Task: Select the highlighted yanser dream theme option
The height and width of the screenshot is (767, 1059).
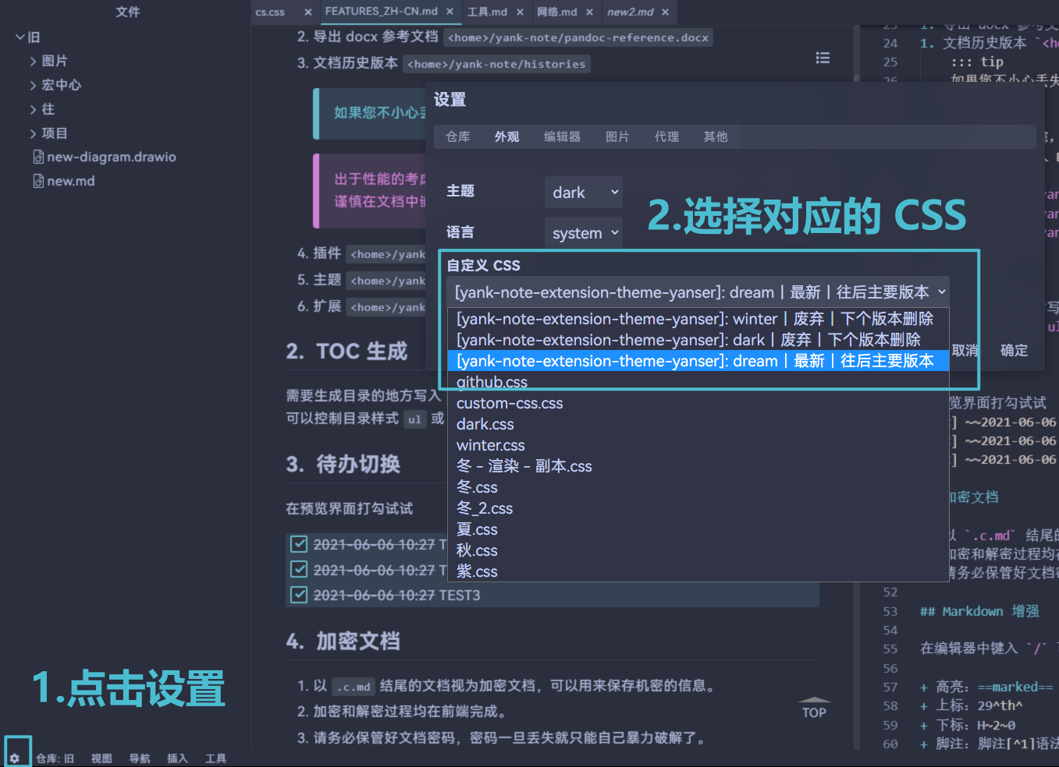Action: coord(698,361)
